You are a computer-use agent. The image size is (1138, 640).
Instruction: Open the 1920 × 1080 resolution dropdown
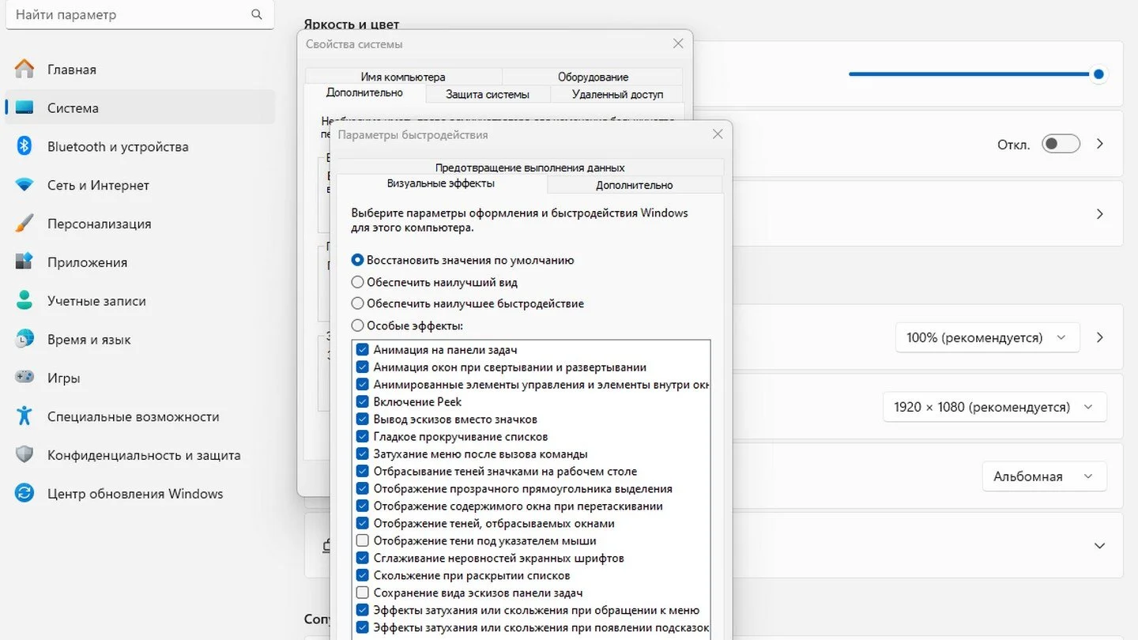(994, 407)
